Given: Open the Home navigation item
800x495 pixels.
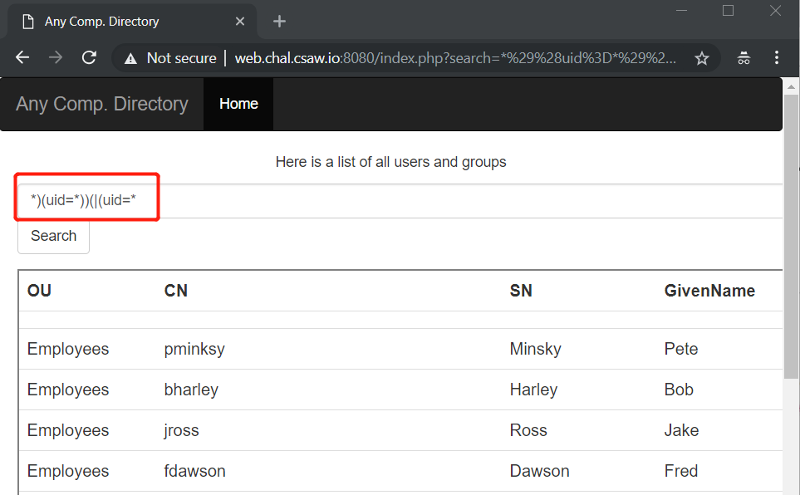Looking at the screenshot, I should (x=238, y=104).
